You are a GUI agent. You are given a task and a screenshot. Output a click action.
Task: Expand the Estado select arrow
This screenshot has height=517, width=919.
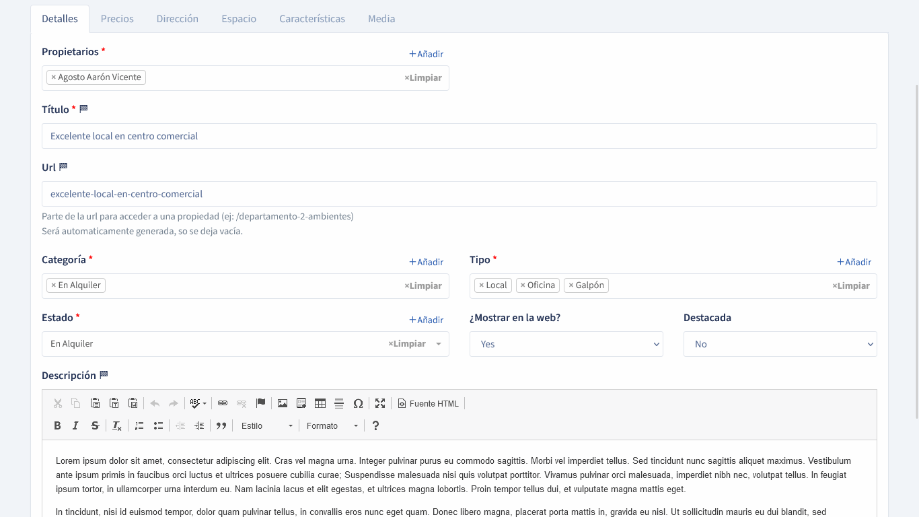coord(439,344)
